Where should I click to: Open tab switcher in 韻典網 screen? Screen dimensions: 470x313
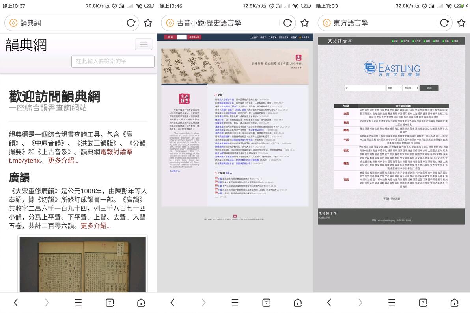110,302
